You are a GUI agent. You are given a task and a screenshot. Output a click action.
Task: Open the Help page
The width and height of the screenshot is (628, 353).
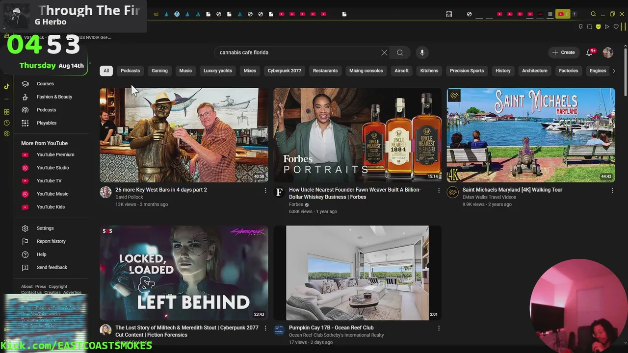click(x=41, y=254)
